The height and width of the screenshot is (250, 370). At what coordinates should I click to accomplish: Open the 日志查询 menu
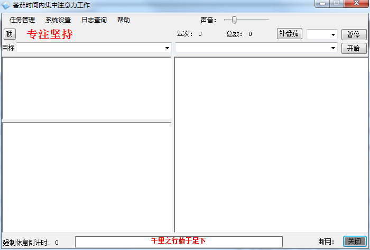94,20
